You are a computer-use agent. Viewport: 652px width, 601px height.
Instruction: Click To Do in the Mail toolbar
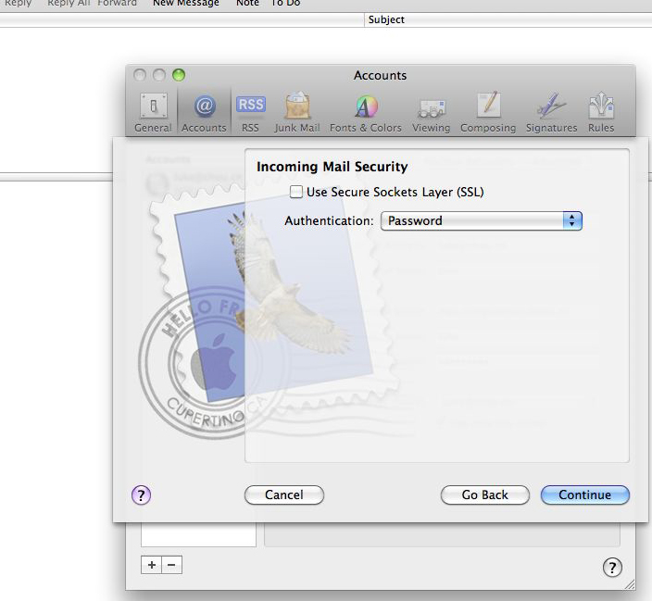285,4
